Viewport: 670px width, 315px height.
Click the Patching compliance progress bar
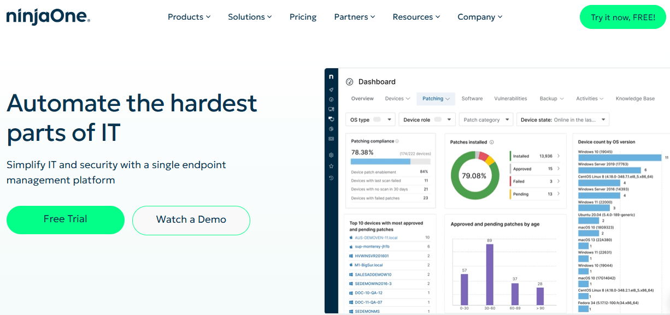390,162
